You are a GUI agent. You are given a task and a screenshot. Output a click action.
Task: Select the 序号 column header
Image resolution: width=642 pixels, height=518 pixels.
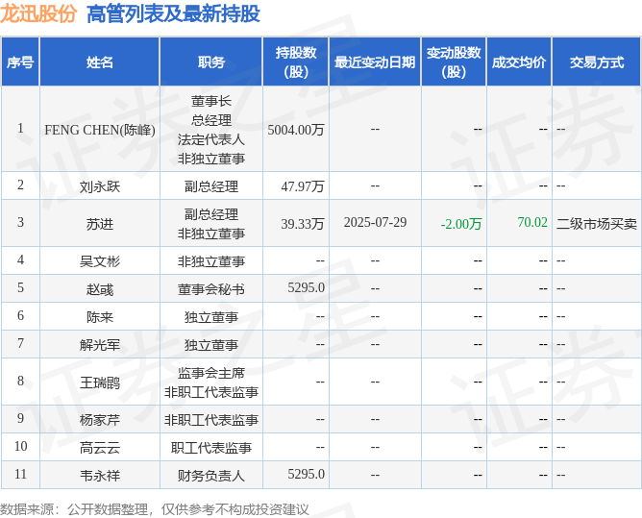coord(20,62)
